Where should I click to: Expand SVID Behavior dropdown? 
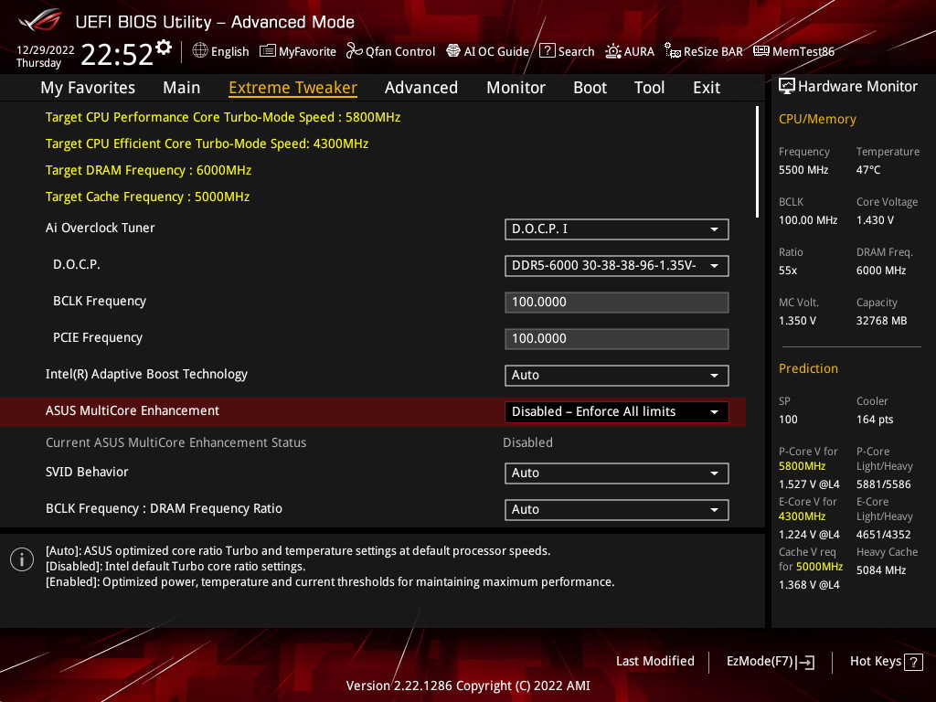pyautogui.click(x=616, y=473)
